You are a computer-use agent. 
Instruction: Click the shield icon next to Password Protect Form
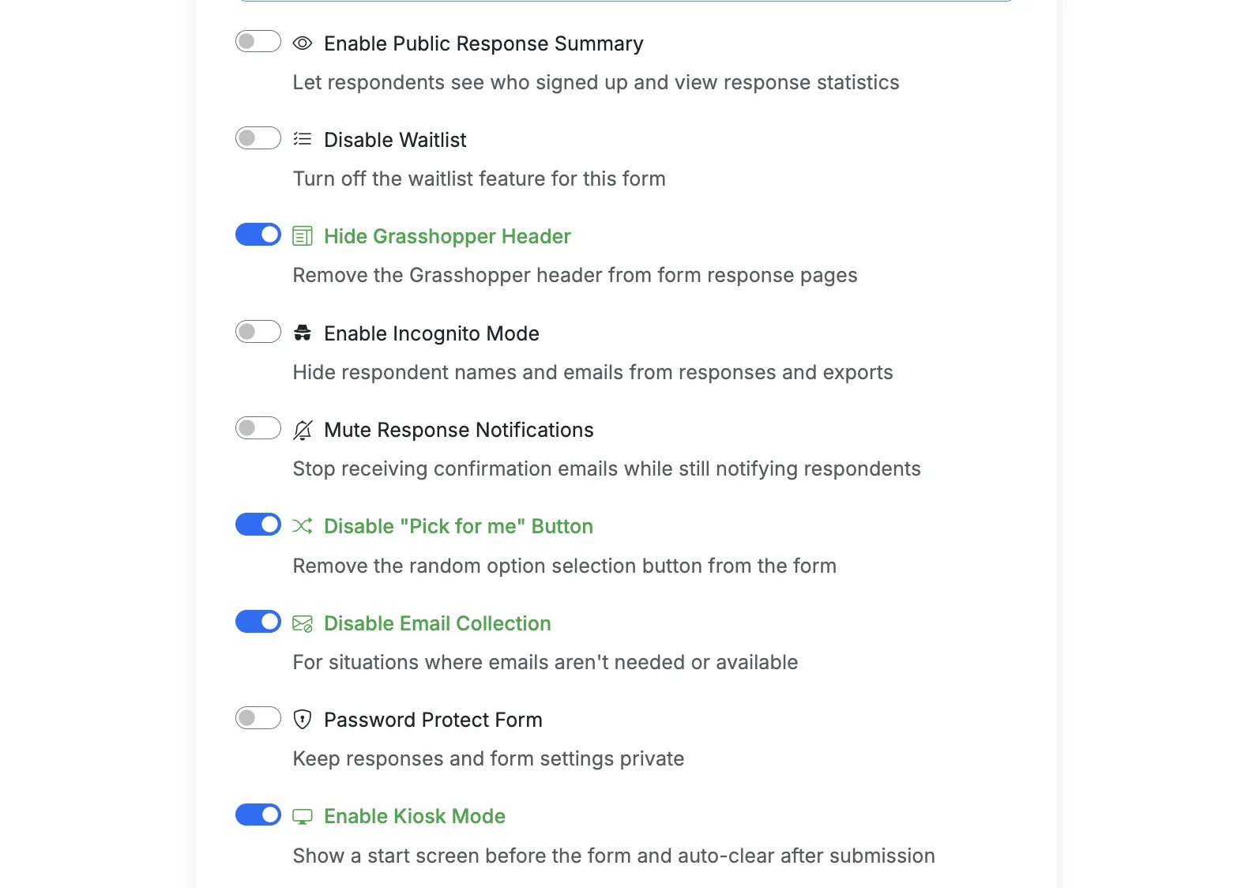coord(303,720)
